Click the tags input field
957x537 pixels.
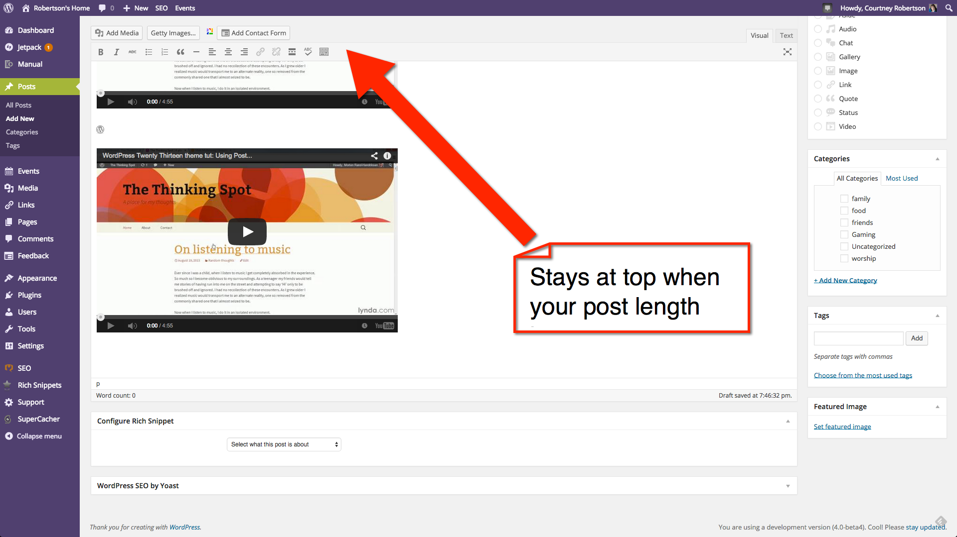[858, 338]
